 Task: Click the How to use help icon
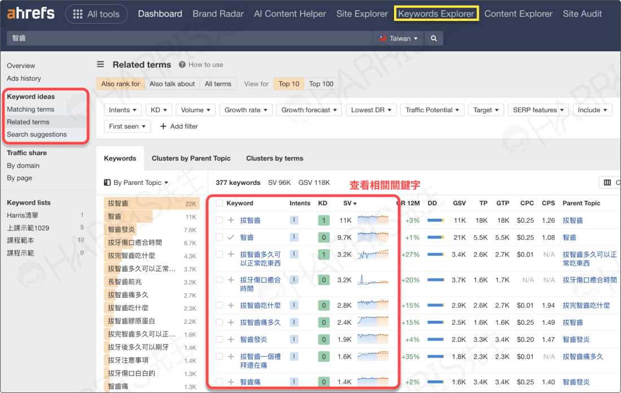[182, 64]
